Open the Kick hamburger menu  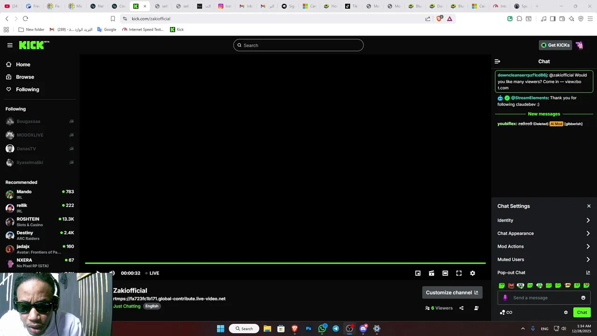tap(10, 45)
